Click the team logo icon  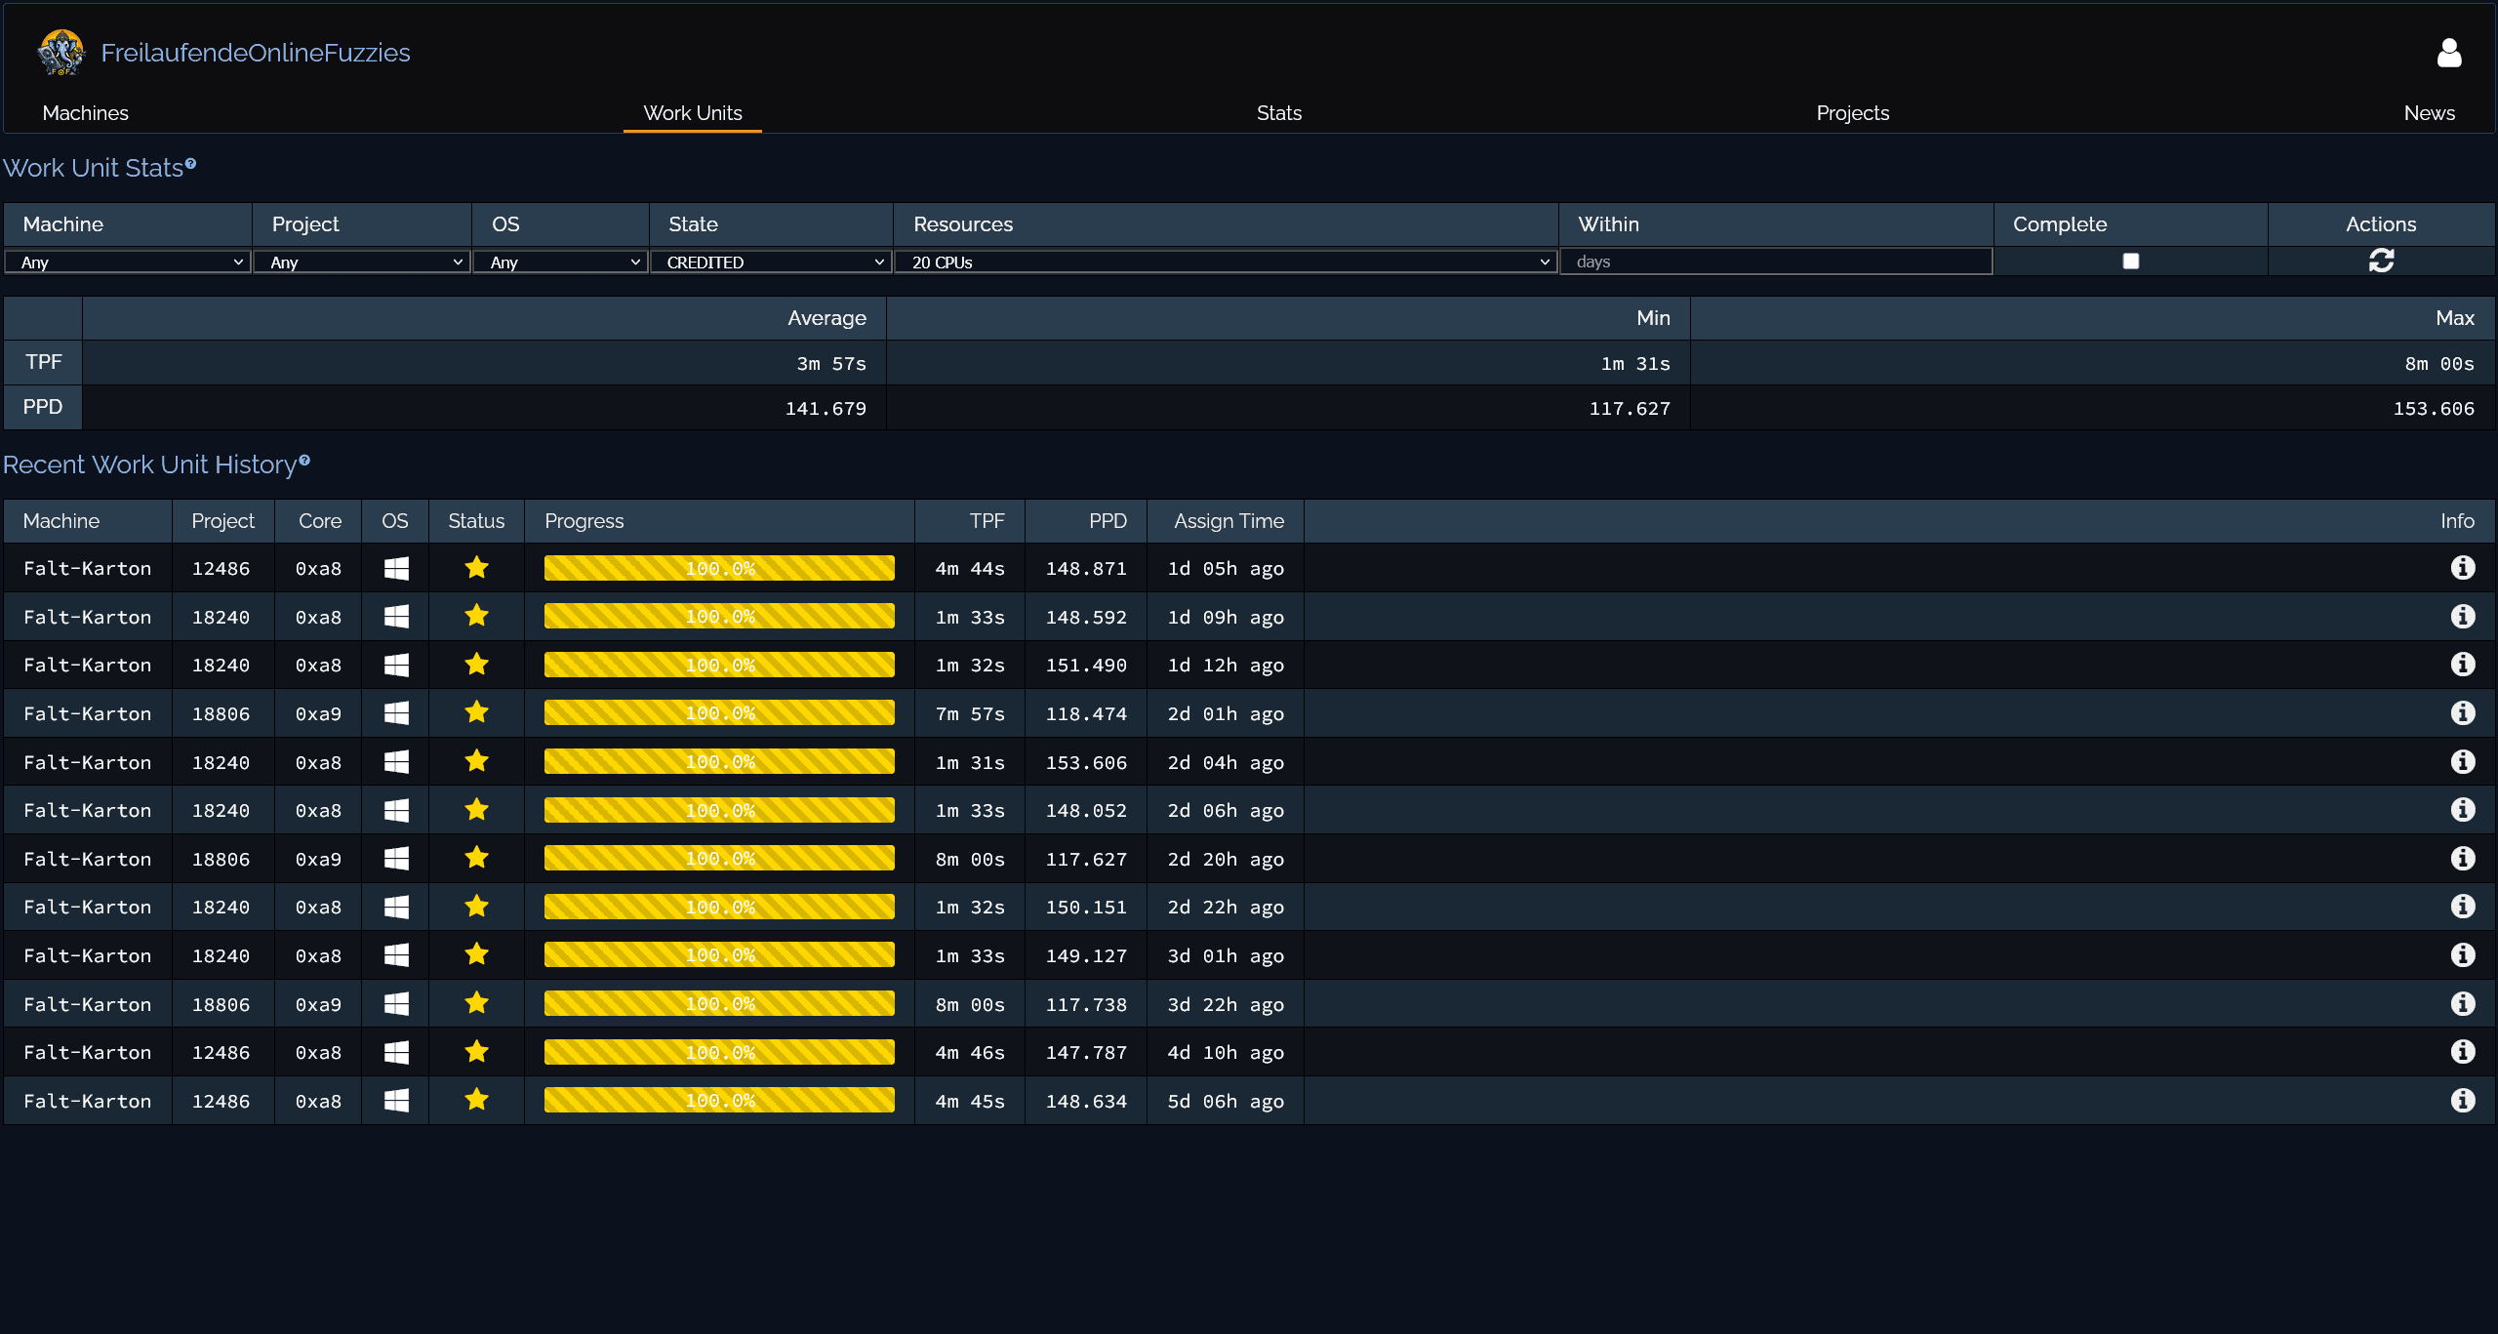pyautogui.click(x=60, y=53)
